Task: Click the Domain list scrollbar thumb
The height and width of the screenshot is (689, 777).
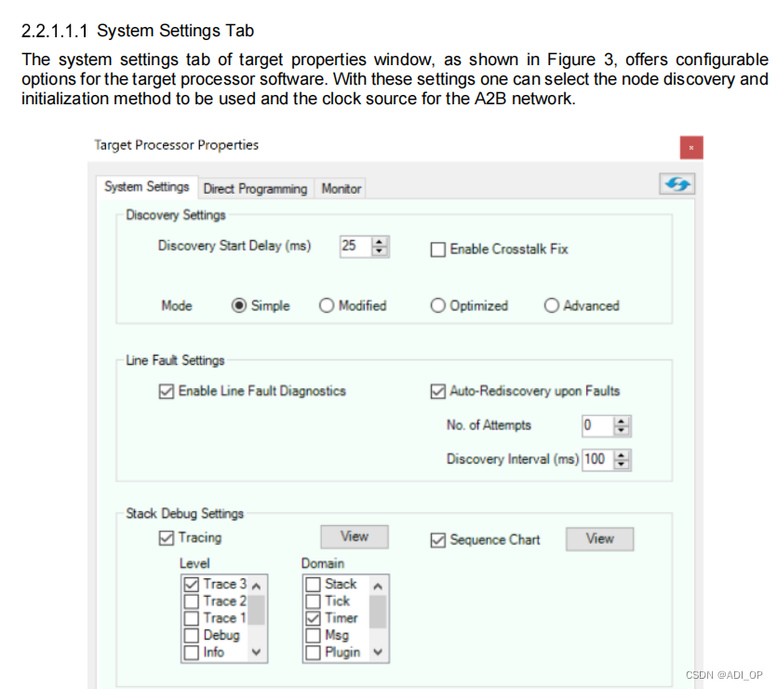Action: 378,612
